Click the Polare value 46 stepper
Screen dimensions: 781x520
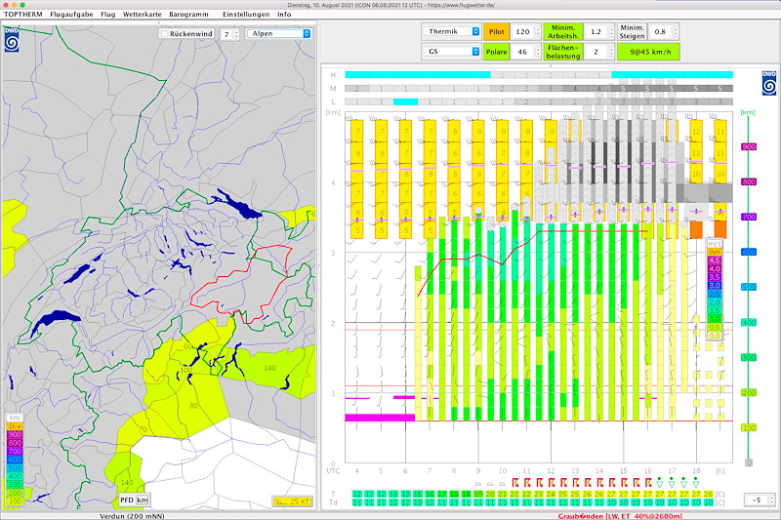538,52
